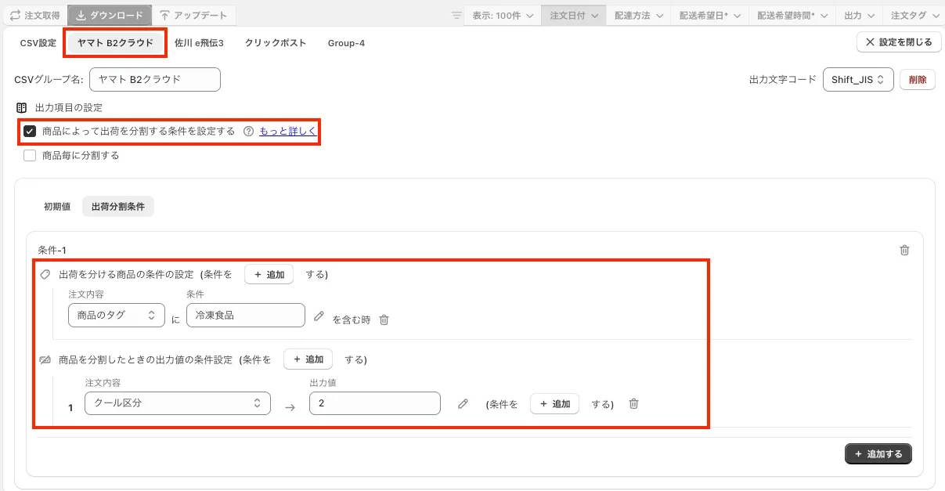This screenshot has height=491, width=945.
Task: Select the 初期値 tab
Action: point(57,207)
